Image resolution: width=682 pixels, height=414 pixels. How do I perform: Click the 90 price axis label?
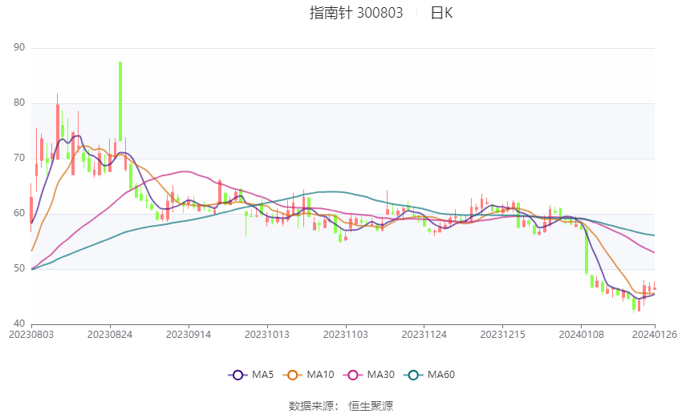pyautogui.click(x=19, y=47)
